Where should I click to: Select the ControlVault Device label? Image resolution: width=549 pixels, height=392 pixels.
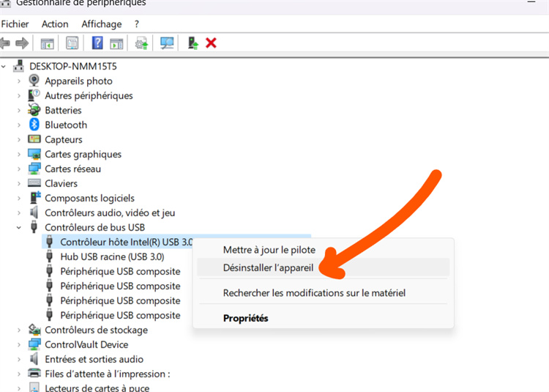[x=86, y=344]
